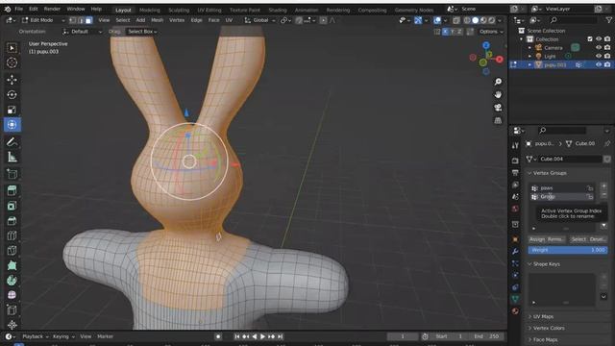Enable edge select mode
Image resolution: width=615 pixels, height=346 pixels.
click(81, 20)
